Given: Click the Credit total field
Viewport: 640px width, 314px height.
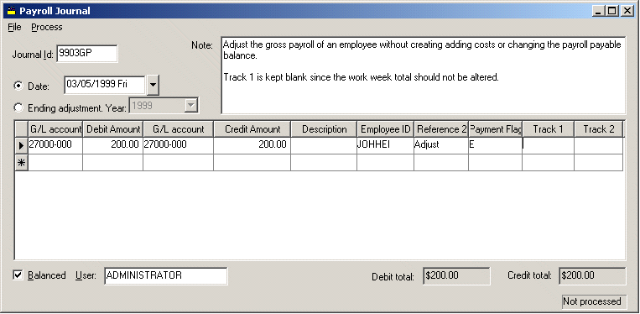Looking at the screenshot, I should coord(592,275).
